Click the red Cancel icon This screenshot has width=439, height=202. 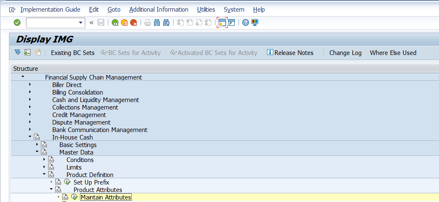[133, 23]
